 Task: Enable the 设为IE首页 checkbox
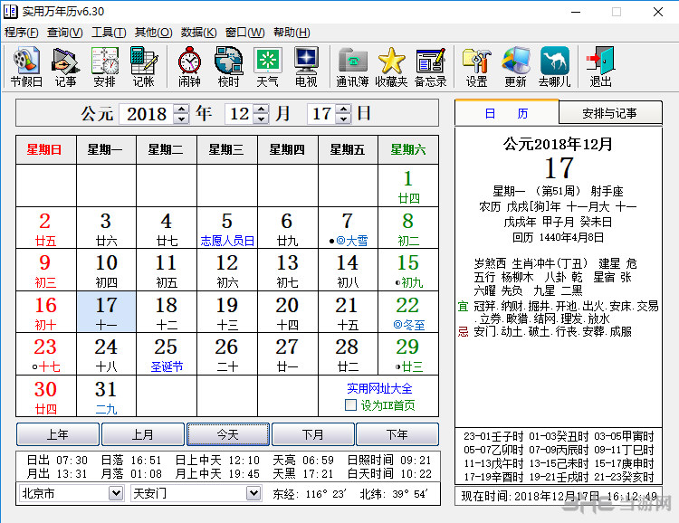point(350,405)
